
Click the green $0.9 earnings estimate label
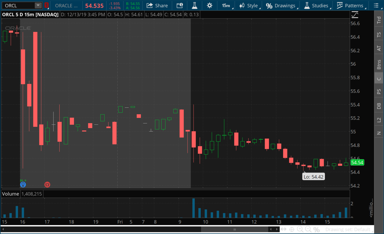coord(23,181)
